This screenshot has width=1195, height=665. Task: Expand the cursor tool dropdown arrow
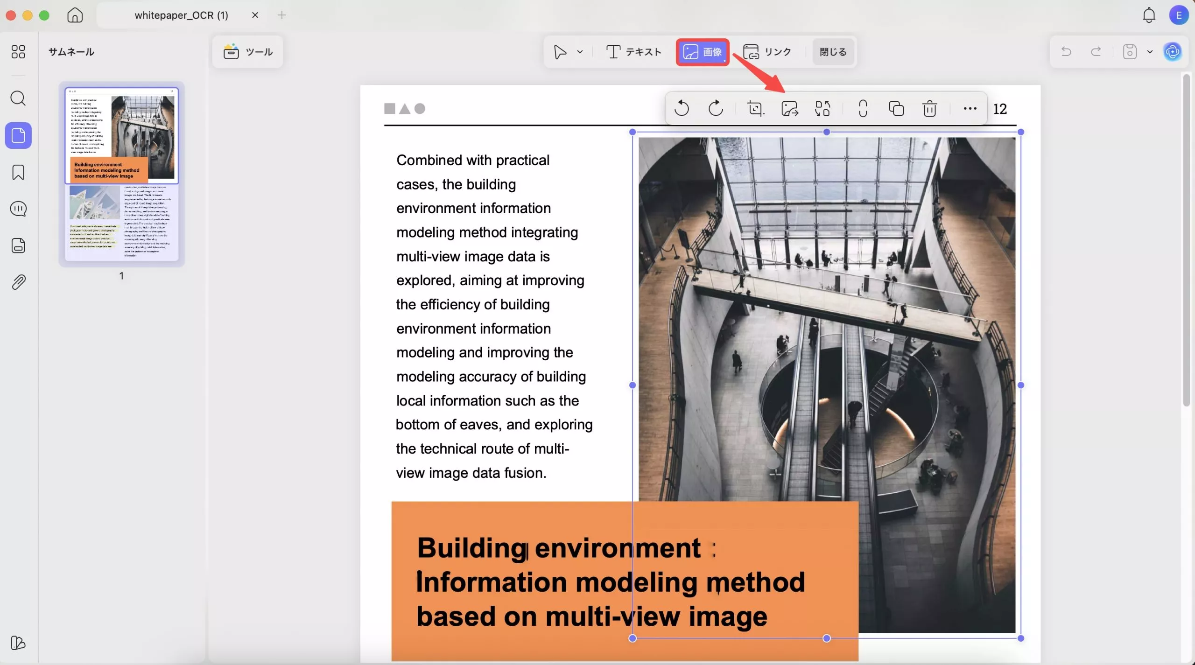point(580,52)
